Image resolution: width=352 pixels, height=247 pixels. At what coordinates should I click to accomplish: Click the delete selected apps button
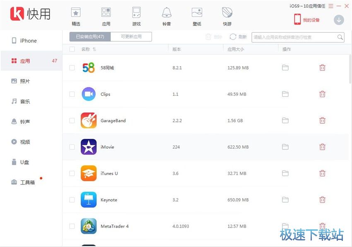tap(214, 37)
